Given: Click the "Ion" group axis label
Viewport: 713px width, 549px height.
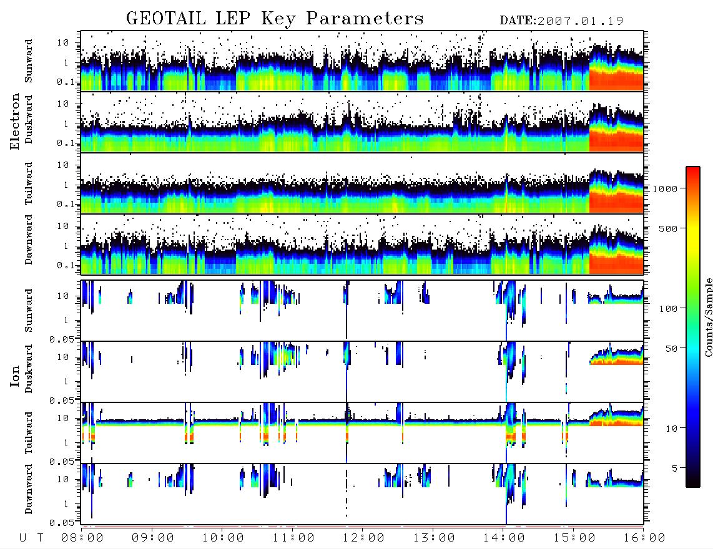Looking at the screenshot, I should pyautogui.click(x=15, y=376).
